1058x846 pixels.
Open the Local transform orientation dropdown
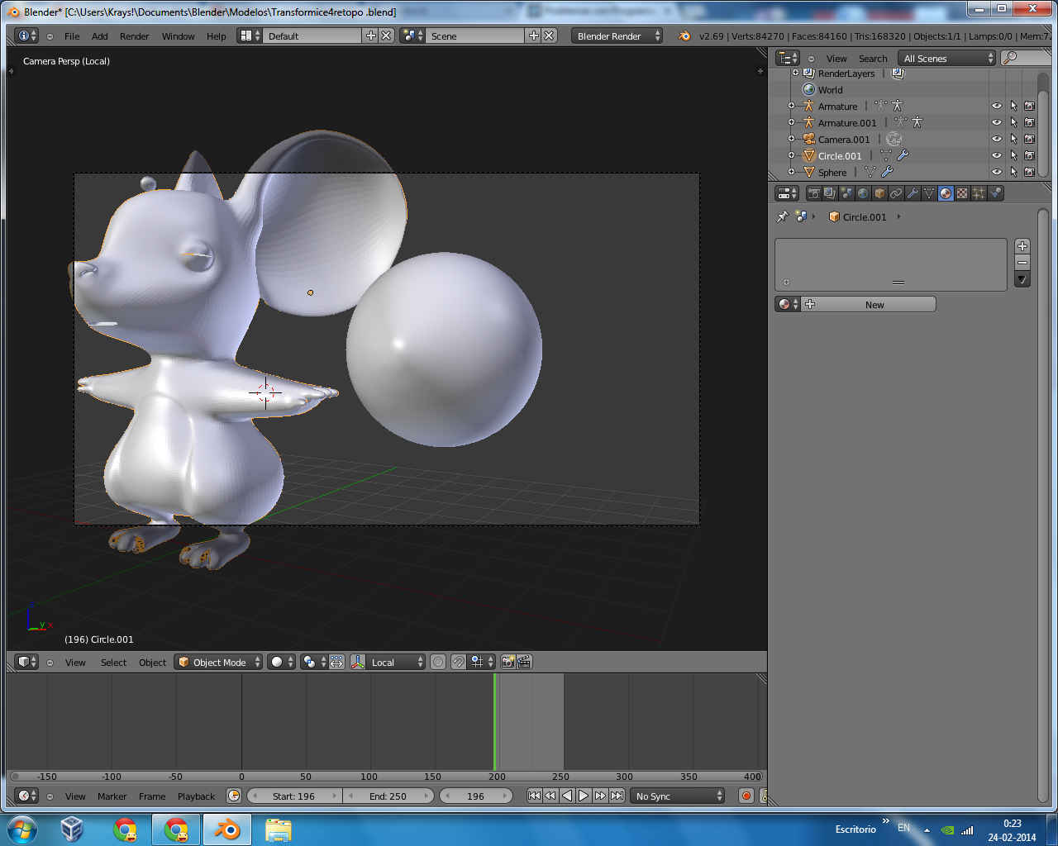[x=396, y=662]
